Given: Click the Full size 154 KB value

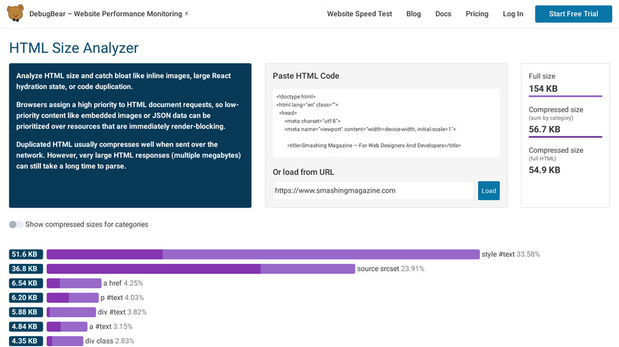Looking at the screenshot, I should point(542,89).
